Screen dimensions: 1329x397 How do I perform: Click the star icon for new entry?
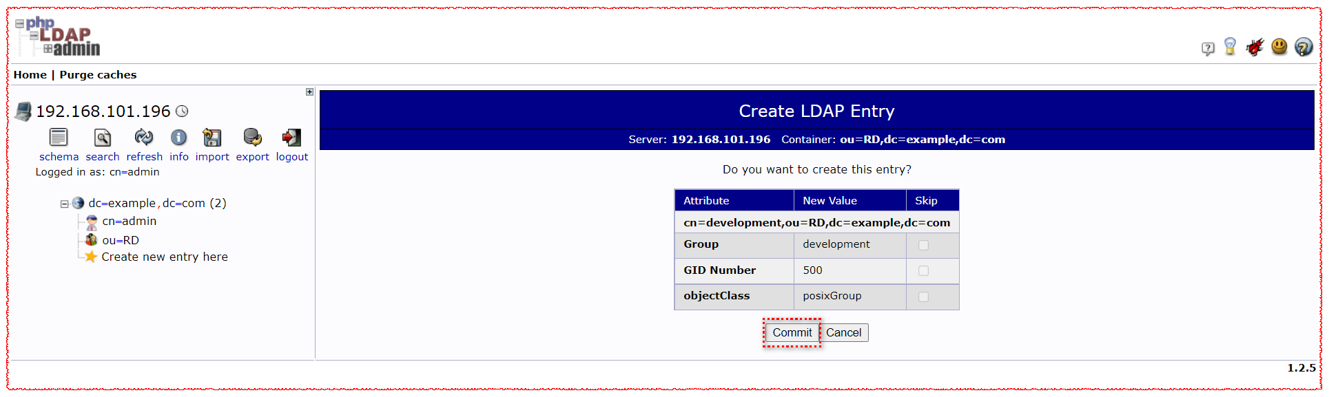coord(91,257)
